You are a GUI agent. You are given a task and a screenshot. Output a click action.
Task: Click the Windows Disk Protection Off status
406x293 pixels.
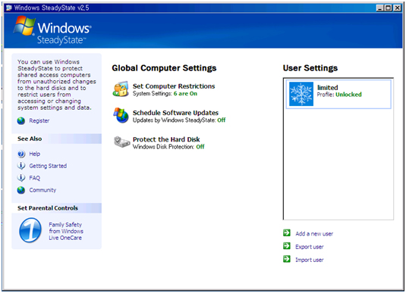(x=200, y=147)
